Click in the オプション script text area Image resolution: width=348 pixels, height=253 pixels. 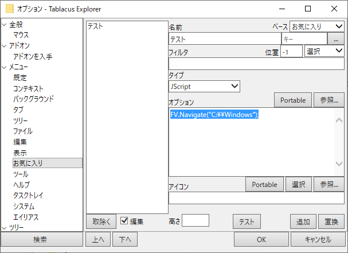[x=252, y=142]
